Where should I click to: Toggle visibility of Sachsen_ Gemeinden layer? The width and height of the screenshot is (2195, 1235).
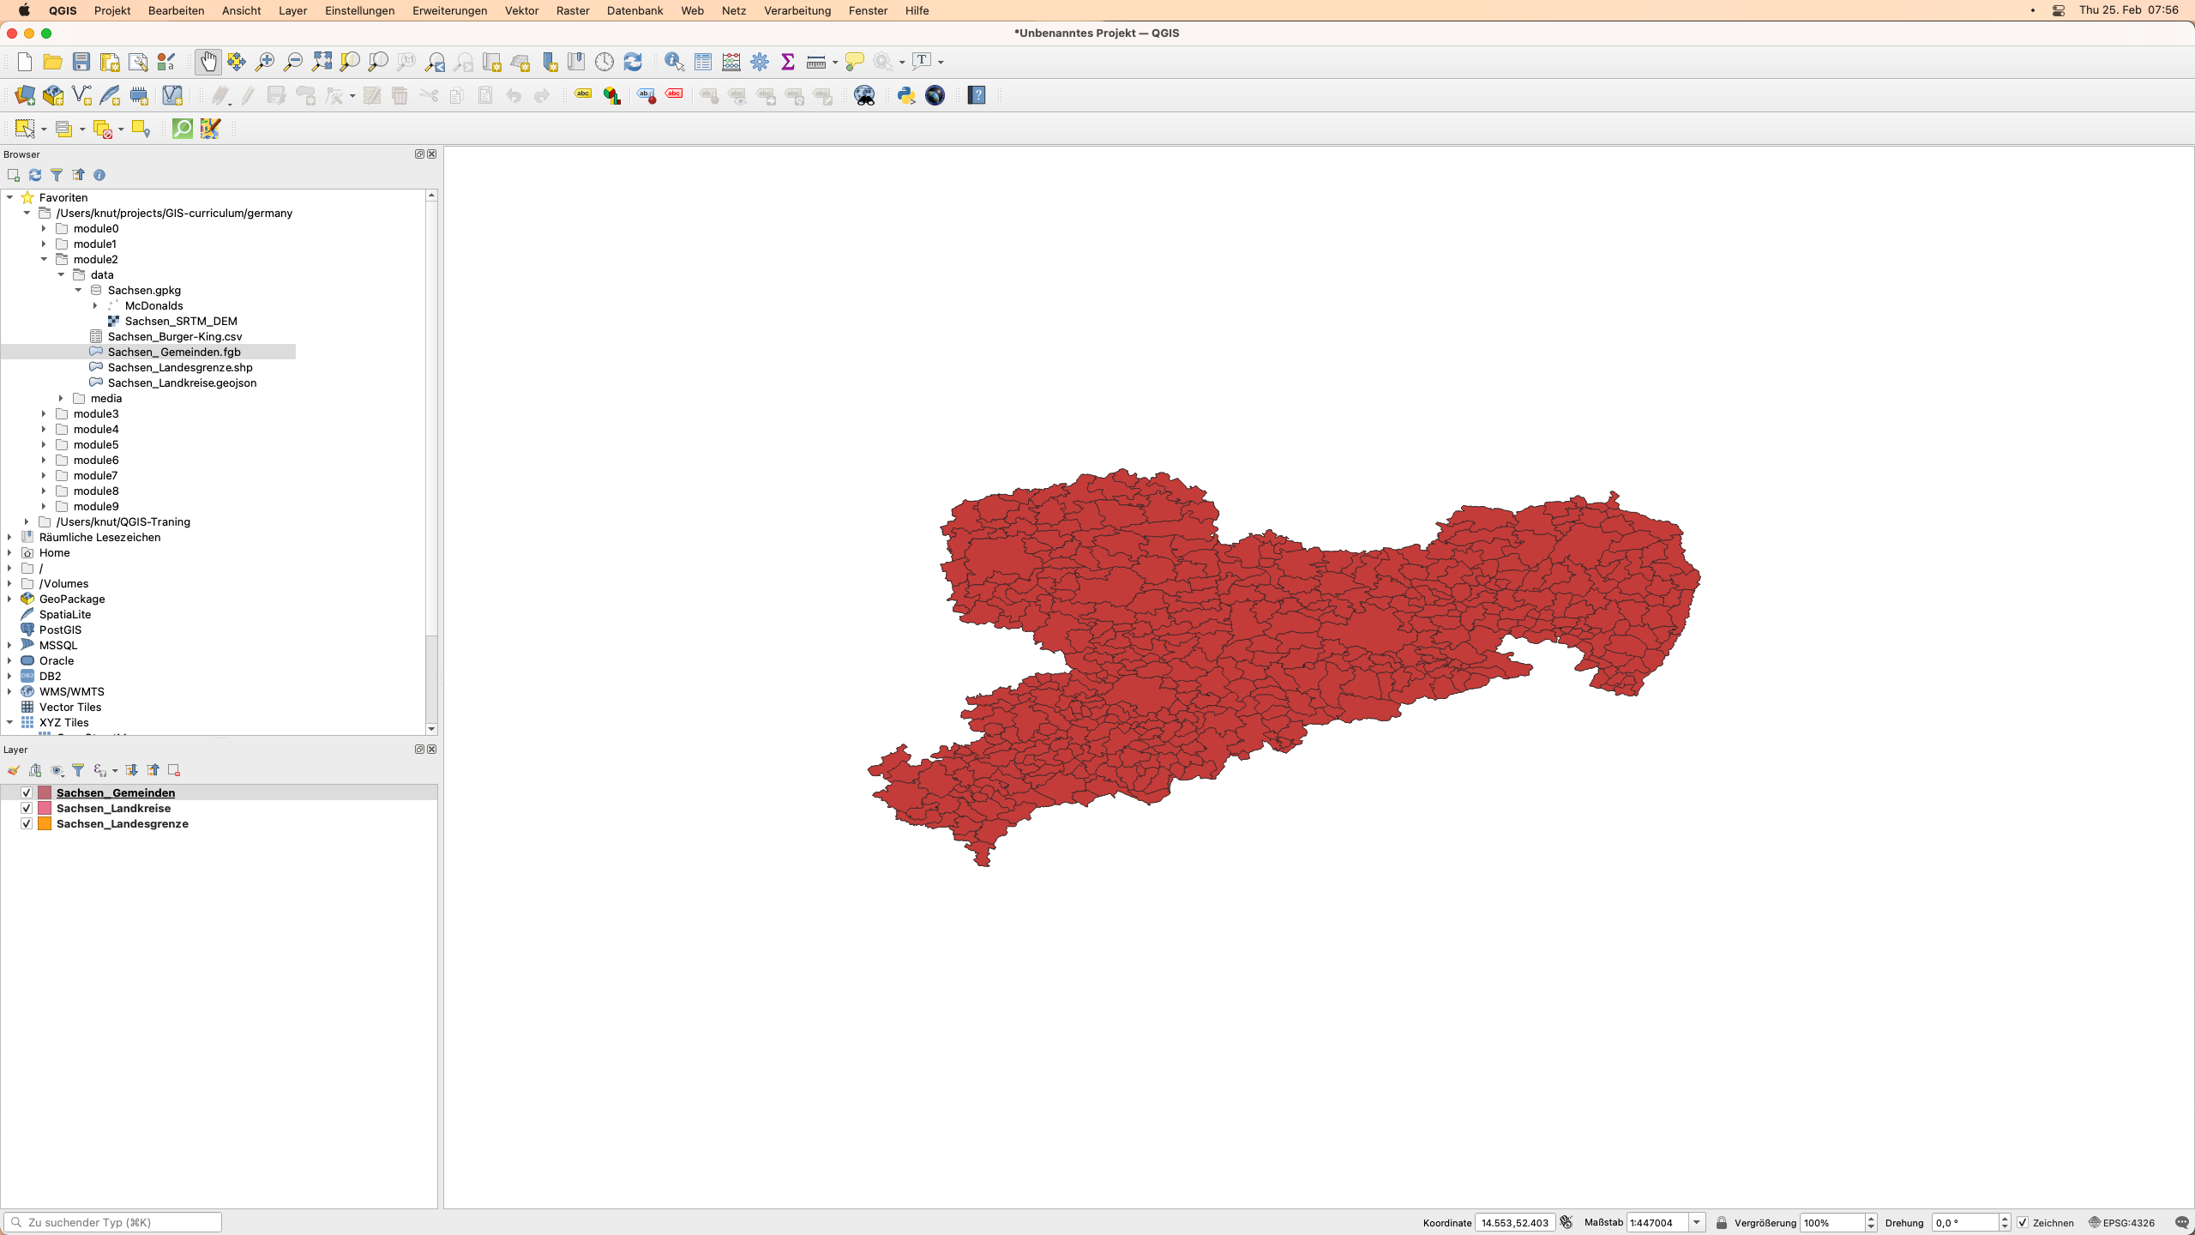27,792
